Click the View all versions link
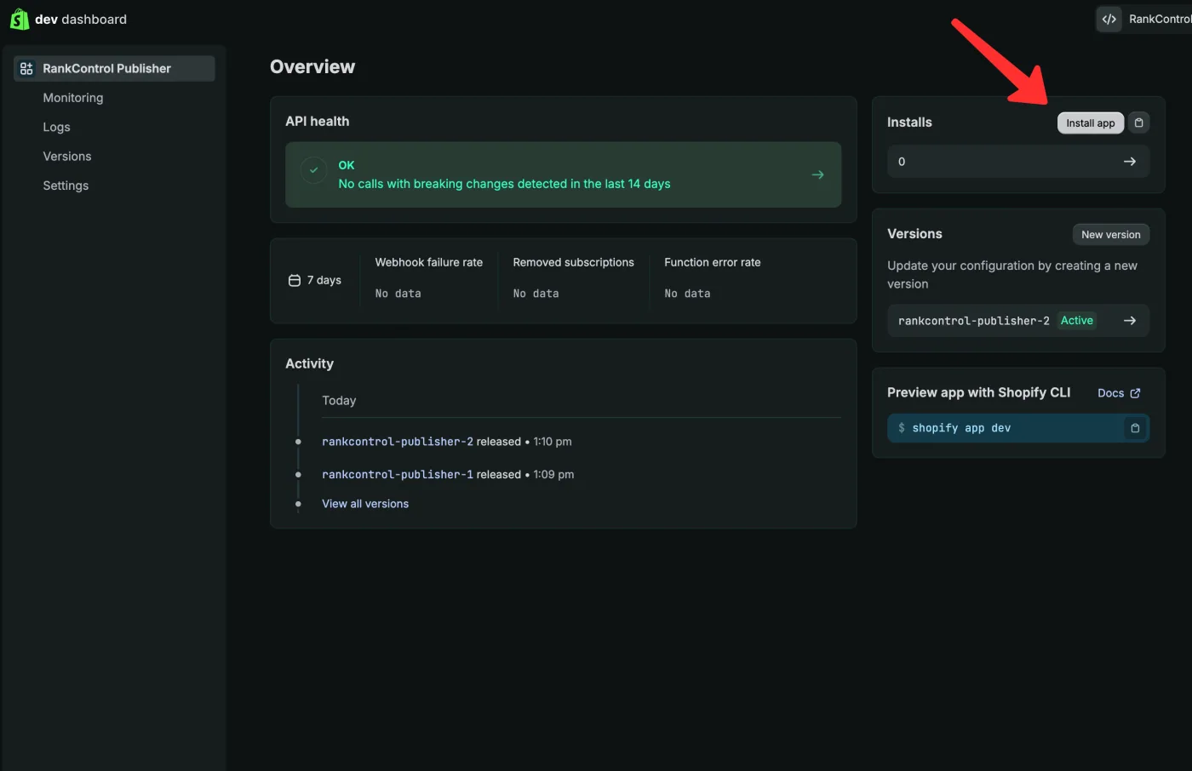The image size is (1192, 771). (365, 504)
